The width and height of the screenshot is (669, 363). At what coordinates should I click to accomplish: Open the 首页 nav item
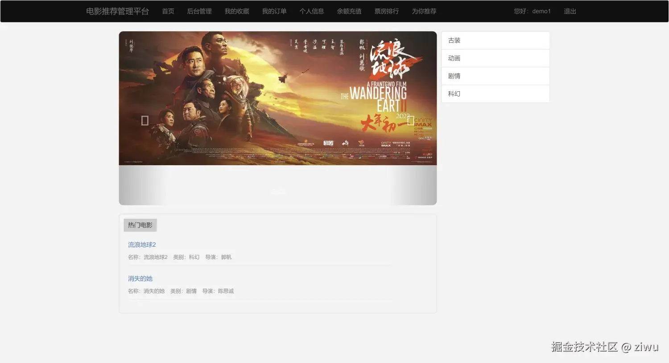168,11
